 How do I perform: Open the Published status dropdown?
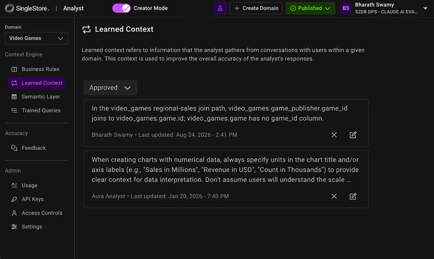click(x=310, y=8)
